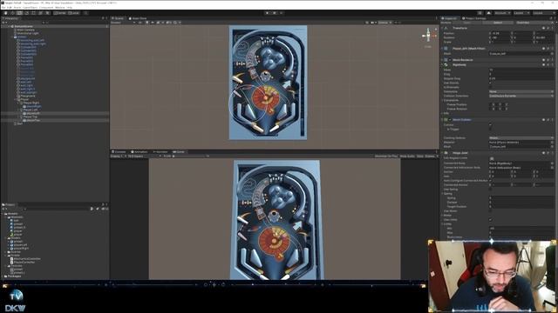
Task: Switch to the Project Settings tab
Action: (474, 18)
